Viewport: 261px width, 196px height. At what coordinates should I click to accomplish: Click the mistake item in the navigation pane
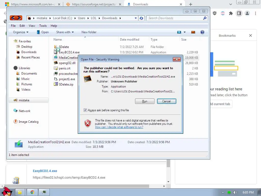[29, 100]
